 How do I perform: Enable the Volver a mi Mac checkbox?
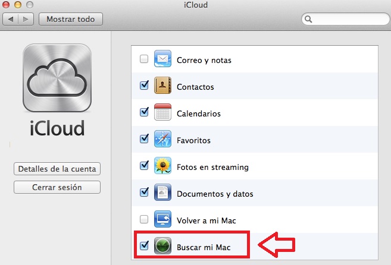(x=144, y=219)
